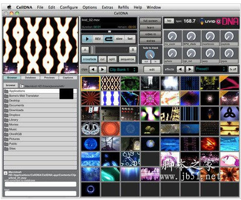Click the livid_02.mov clip name

pyautogui.click(x=91, y=20)
